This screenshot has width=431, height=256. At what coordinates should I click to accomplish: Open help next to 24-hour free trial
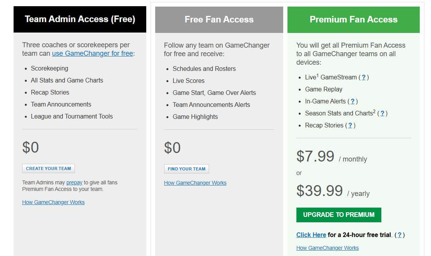click(400, 235)
